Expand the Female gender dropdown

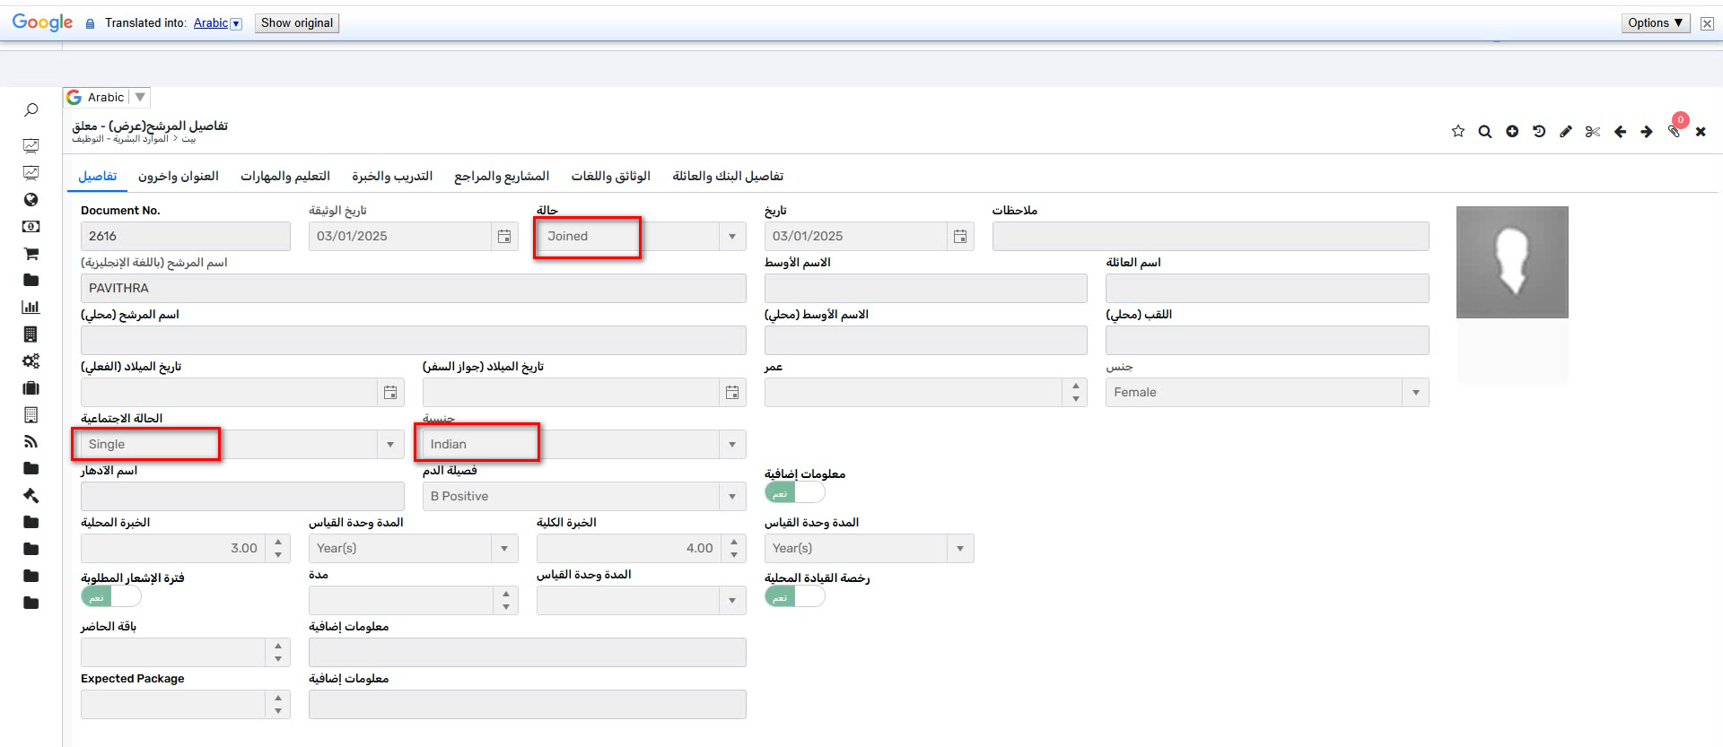pos(1415,393)
